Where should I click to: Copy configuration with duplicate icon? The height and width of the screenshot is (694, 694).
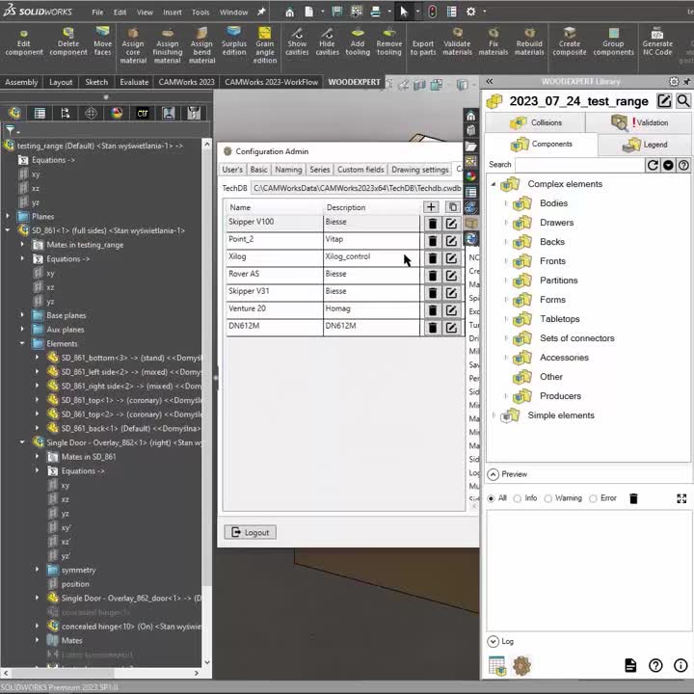(452, 206)
